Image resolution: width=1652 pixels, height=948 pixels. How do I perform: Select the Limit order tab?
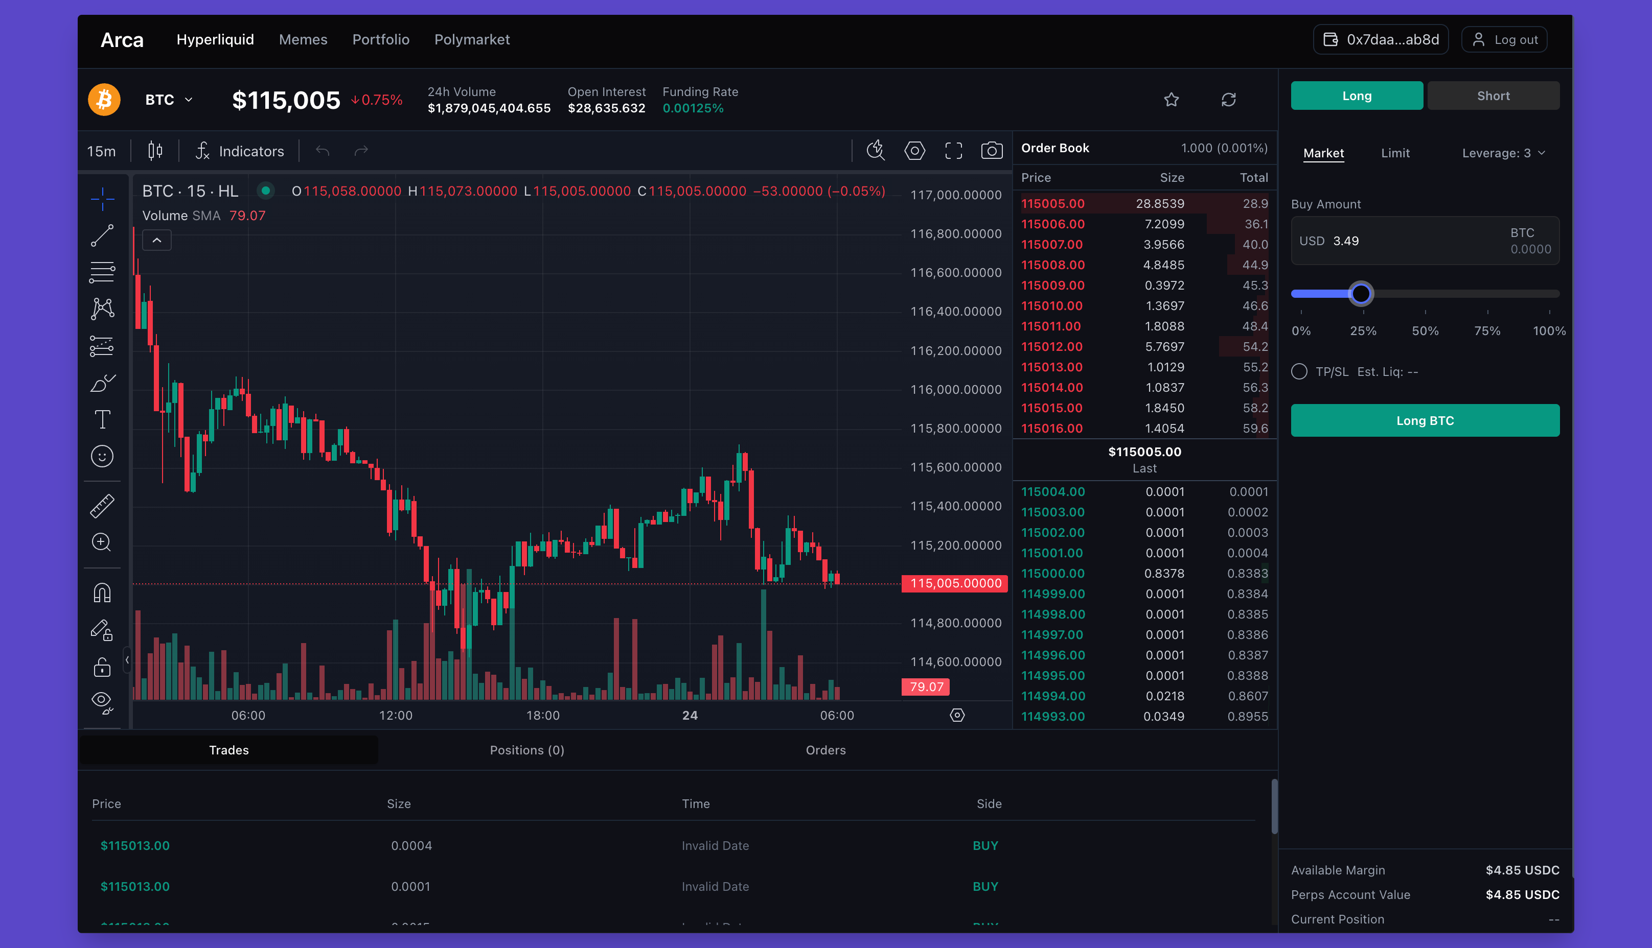[x=1395, y=153]
